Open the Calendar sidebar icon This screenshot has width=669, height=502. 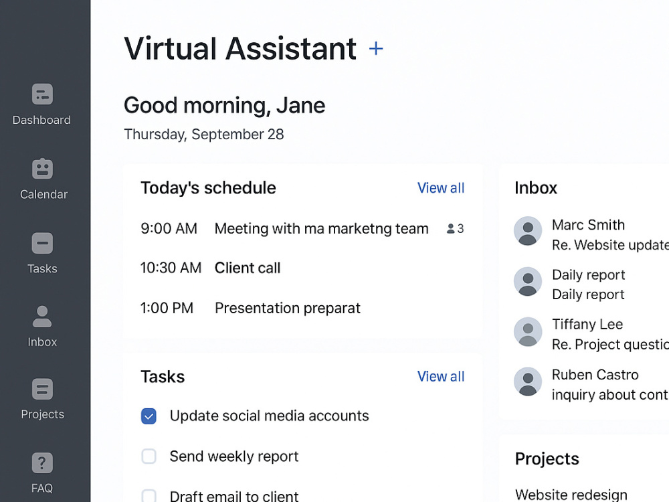pyautogui.click(x=42, y=169)
